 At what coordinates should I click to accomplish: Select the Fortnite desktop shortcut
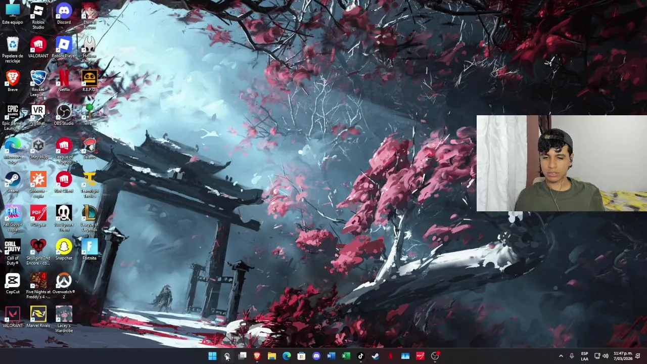pyautogui.click(x=89, y=250)
